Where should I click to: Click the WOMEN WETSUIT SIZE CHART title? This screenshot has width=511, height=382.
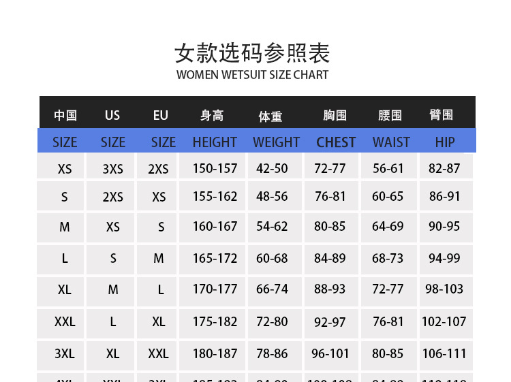pyautogui.click(x=252, y=75)
